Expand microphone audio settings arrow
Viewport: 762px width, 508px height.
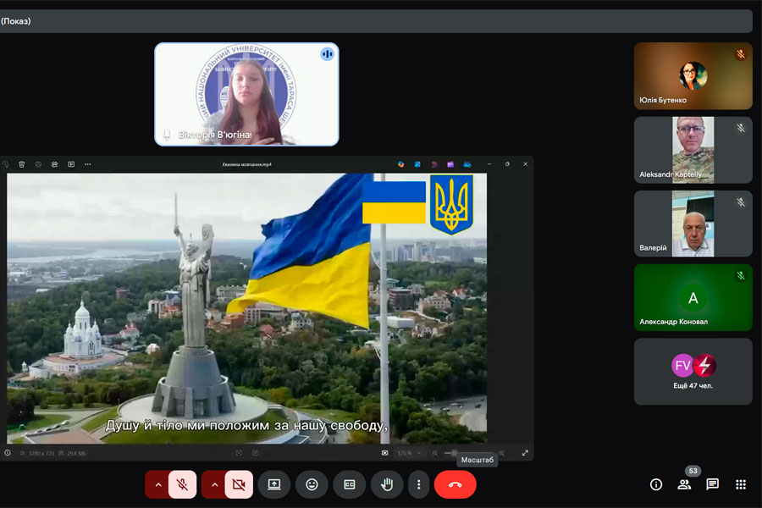click(x=157, y=484)
